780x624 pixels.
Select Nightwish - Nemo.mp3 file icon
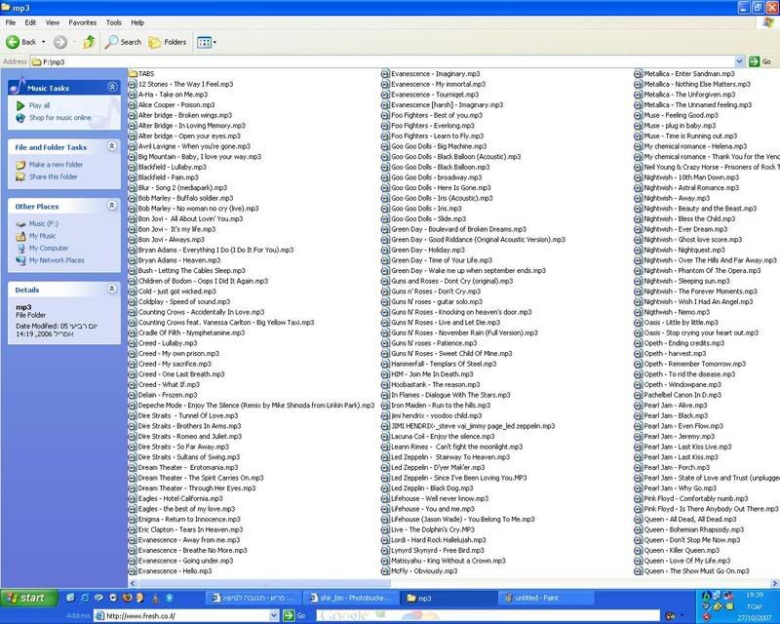(639, 312)
